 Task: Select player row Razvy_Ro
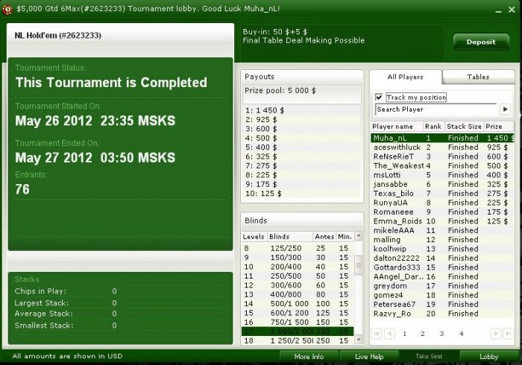pyautogui.click(x=442, y=314)
